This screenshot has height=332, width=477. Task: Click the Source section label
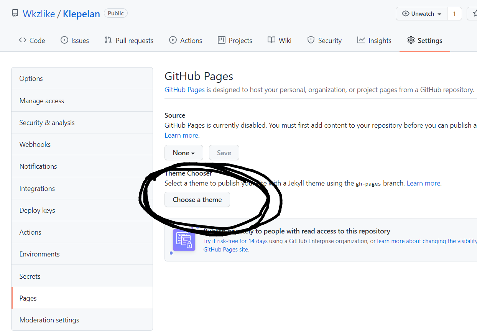175,115
